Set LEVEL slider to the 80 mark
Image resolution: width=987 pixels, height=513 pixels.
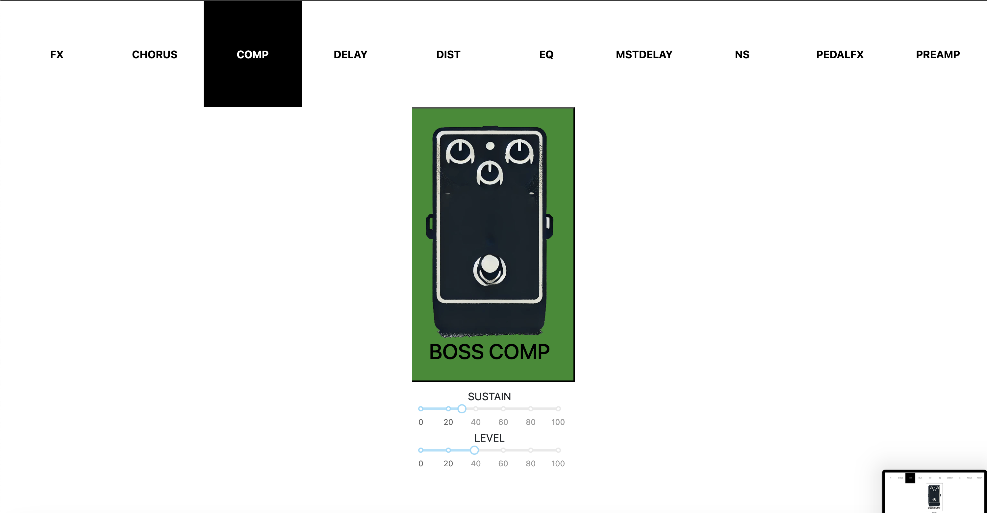click(x=531, y=450)
